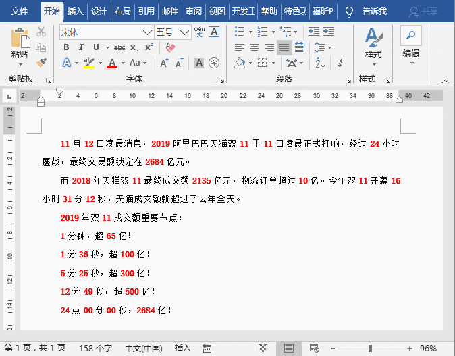
Task: Click the Clear Formatting eraser icon
Action: coord(170,47)
